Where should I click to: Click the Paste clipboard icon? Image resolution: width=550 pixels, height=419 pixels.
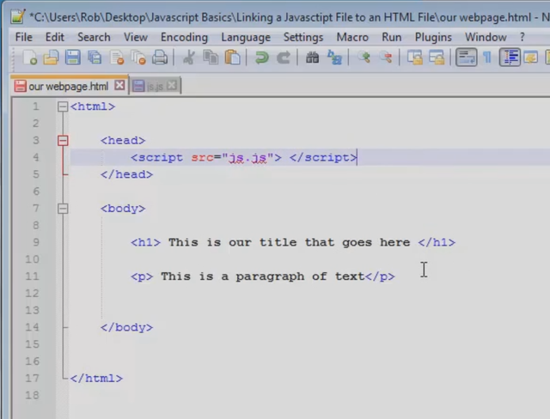click(x=232, y=58)
